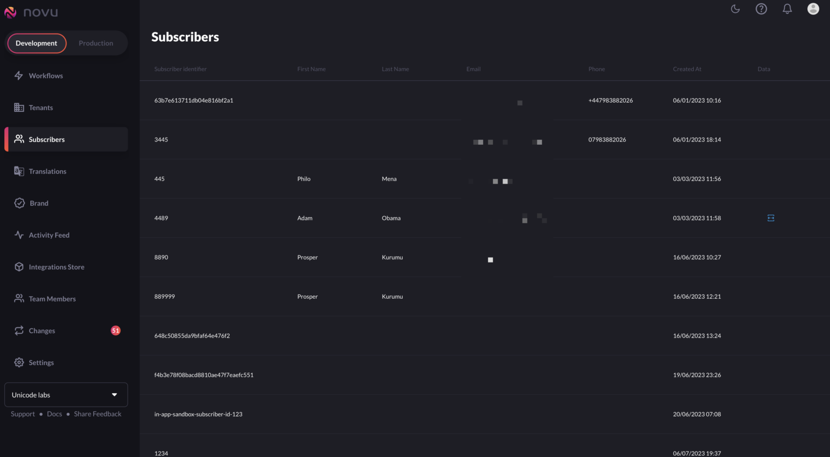The width and height of the screenshot is (830, 457).
Task: Switch to the Development environment
Action: click(x=37, y=43)
